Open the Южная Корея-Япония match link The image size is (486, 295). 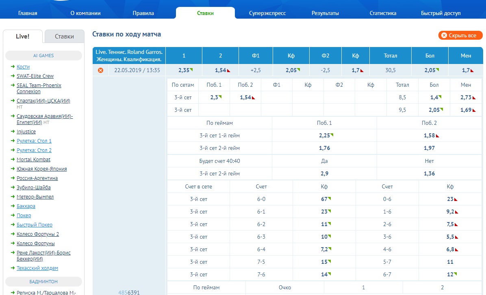click(x=42, y=169)
